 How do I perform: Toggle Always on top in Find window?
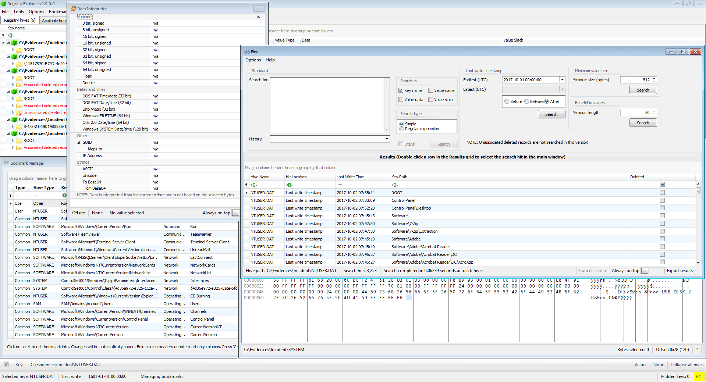pyautogui.click(x=645, y=271)
